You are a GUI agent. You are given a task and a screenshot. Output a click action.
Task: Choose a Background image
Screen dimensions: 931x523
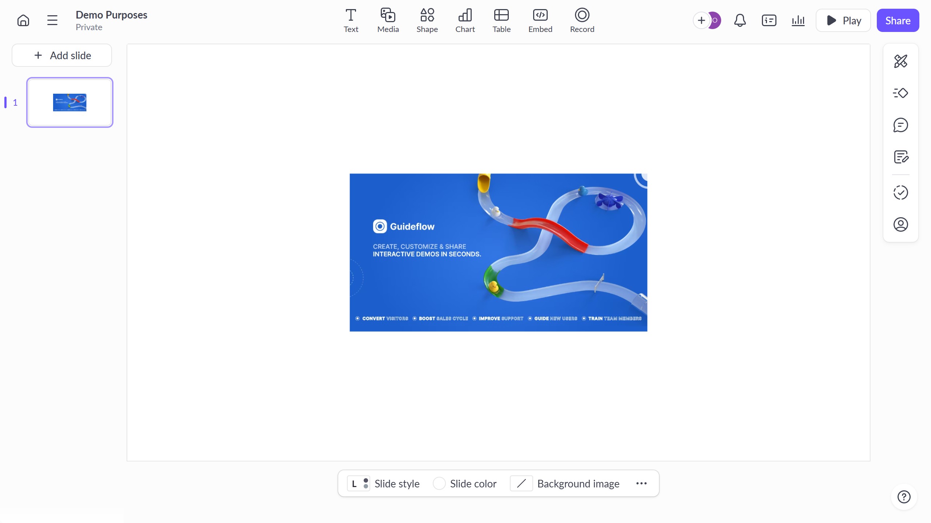point(565,483)
